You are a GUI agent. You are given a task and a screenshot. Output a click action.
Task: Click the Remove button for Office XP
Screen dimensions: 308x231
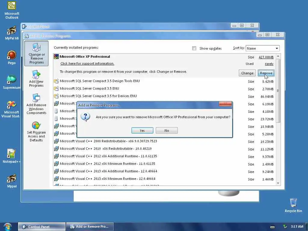pyautogui.click(x=266, y=73)
